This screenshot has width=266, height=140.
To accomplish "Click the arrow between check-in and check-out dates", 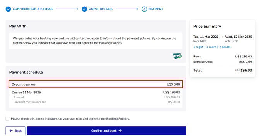I will (222, 37).
